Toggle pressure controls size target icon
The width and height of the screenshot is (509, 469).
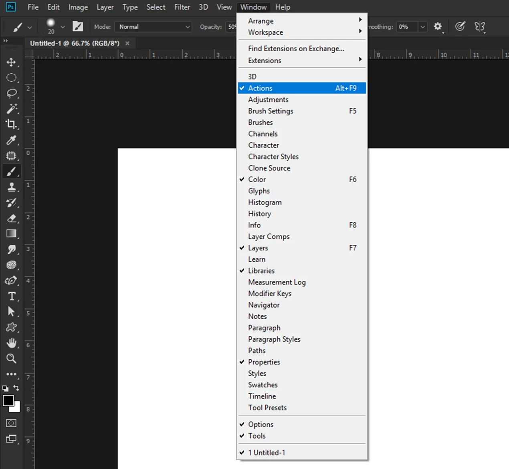460,26
